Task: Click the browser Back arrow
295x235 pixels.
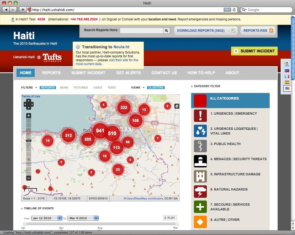Action: [x=6, y=10]
